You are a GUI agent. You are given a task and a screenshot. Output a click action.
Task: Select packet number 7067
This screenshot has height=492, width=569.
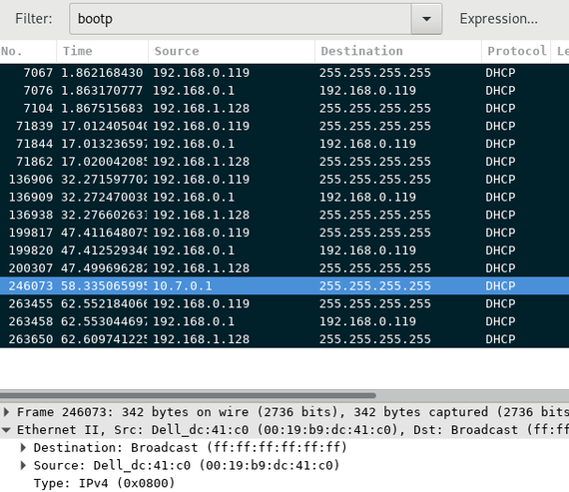point(284,73)
